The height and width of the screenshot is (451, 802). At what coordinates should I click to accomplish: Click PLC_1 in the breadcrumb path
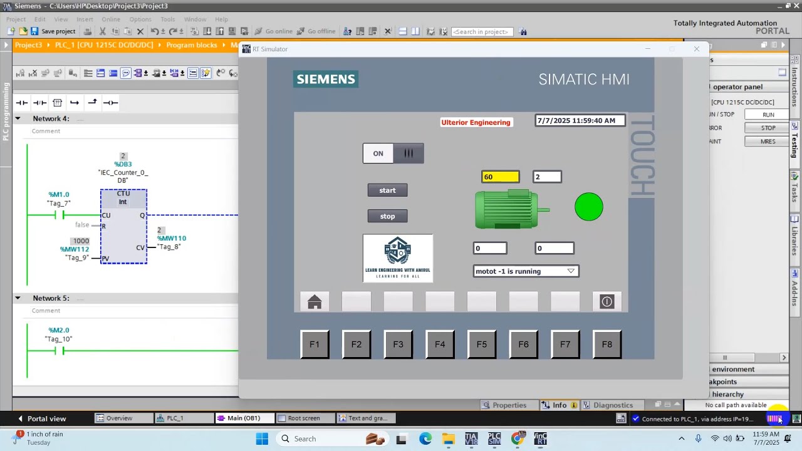(x=103, y=45)
